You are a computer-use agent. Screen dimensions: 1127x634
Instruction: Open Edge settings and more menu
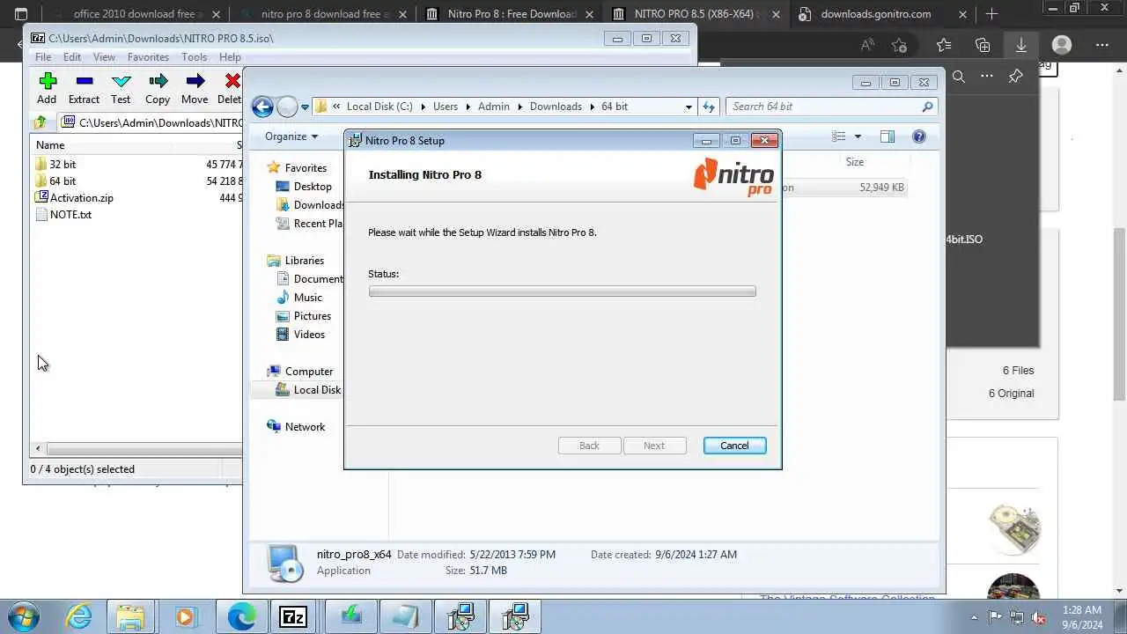click(x=1101, y=45)
